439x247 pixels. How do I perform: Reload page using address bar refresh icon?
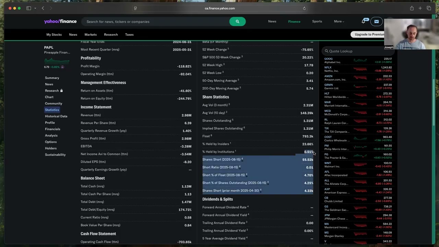coord(304,8)
